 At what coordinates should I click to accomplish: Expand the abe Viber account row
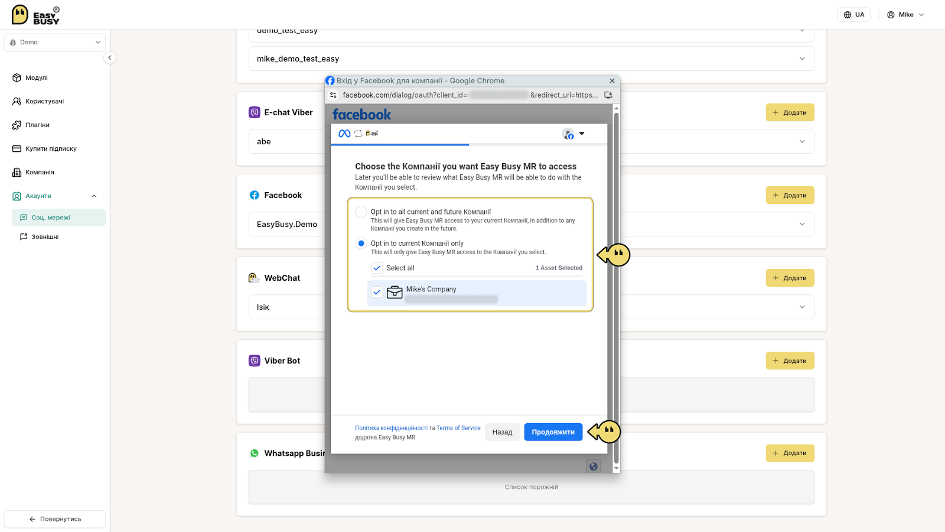(x=802, y=141)
